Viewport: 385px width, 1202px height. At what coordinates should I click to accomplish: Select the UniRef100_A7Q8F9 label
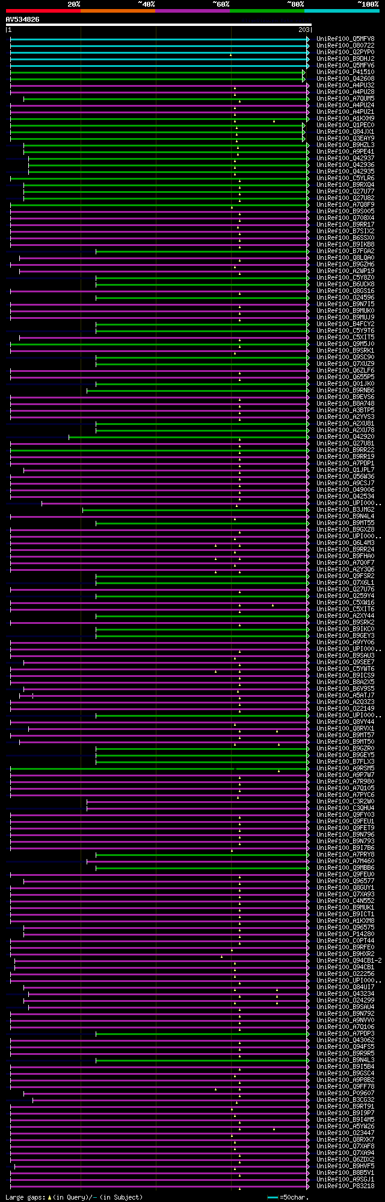click(345, 205)
